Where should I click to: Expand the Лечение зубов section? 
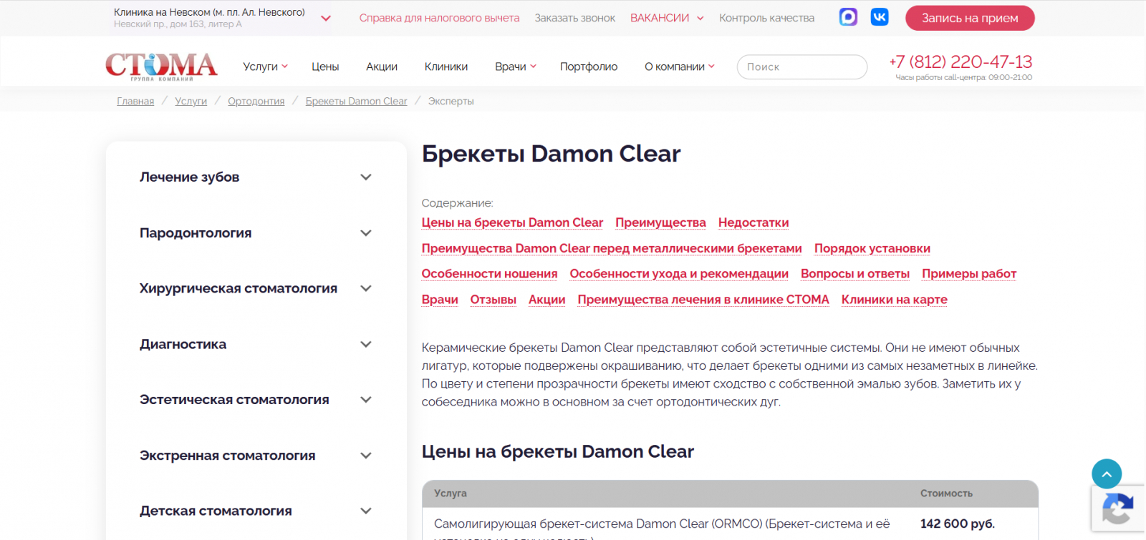coord(366,177)
